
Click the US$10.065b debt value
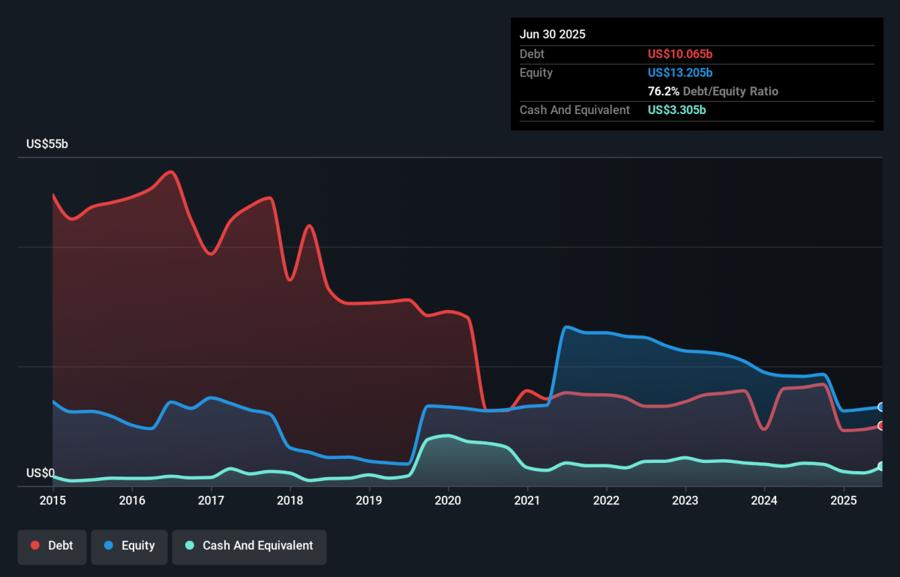pyautogui.click(x=679, y=54)
